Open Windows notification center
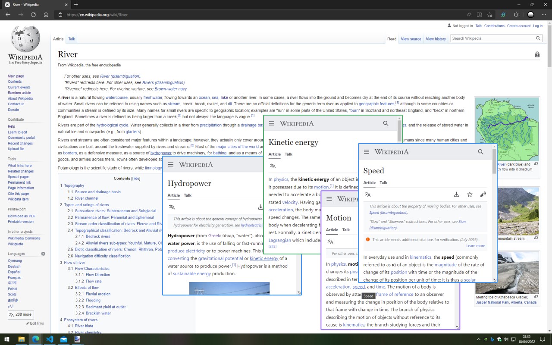This screenshot has height=345, width=552. pyautogui.click(x=543, y=339)
